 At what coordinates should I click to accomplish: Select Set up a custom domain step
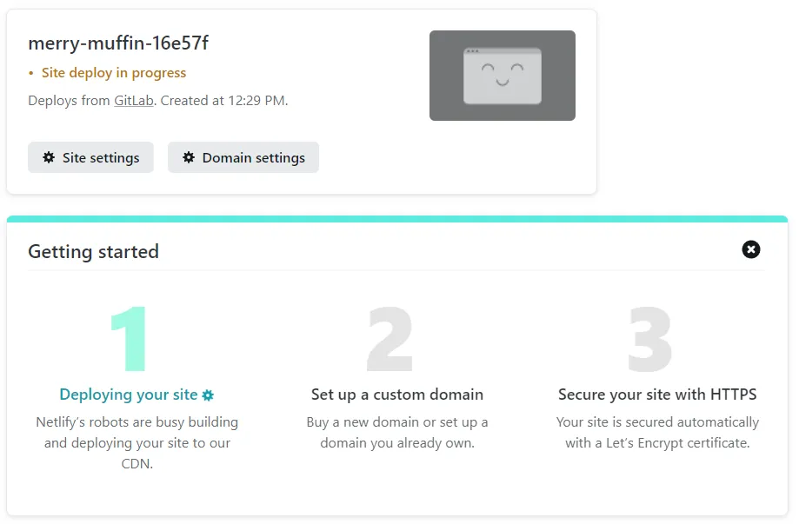point(397,395)
